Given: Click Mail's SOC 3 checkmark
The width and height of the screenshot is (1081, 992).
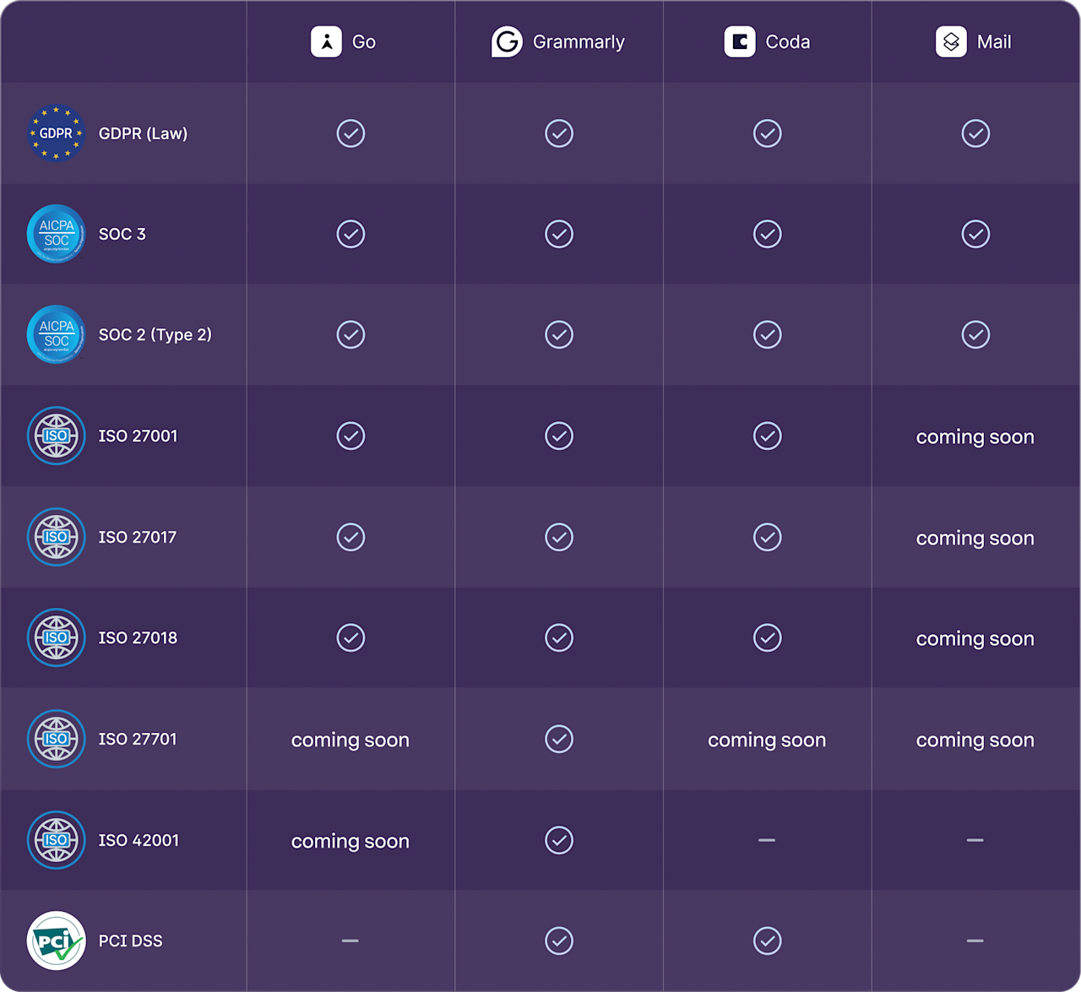Looking at the screenshot, I should click(975, 234).
